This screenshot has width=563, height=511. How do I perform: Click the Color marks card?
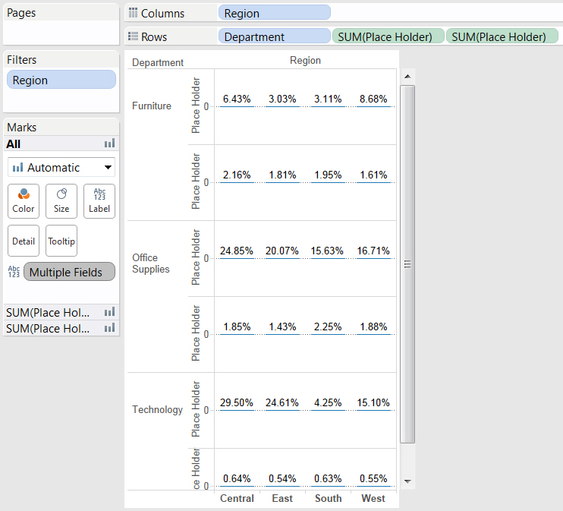(x=24, y=201)
